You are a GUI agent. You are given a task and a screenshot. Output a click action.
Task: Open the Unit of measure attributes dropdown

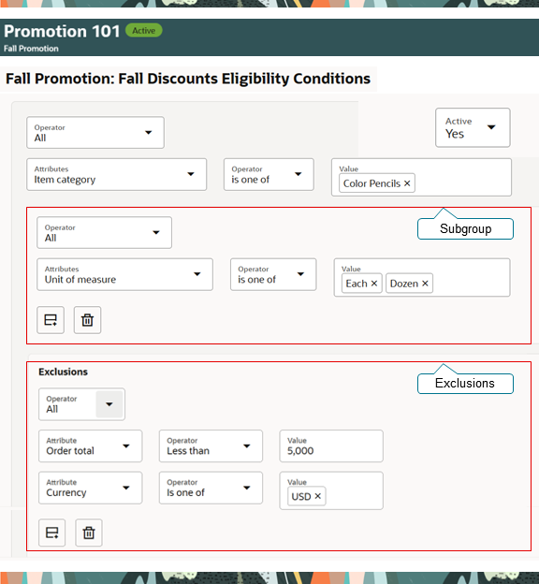[124, 274]
